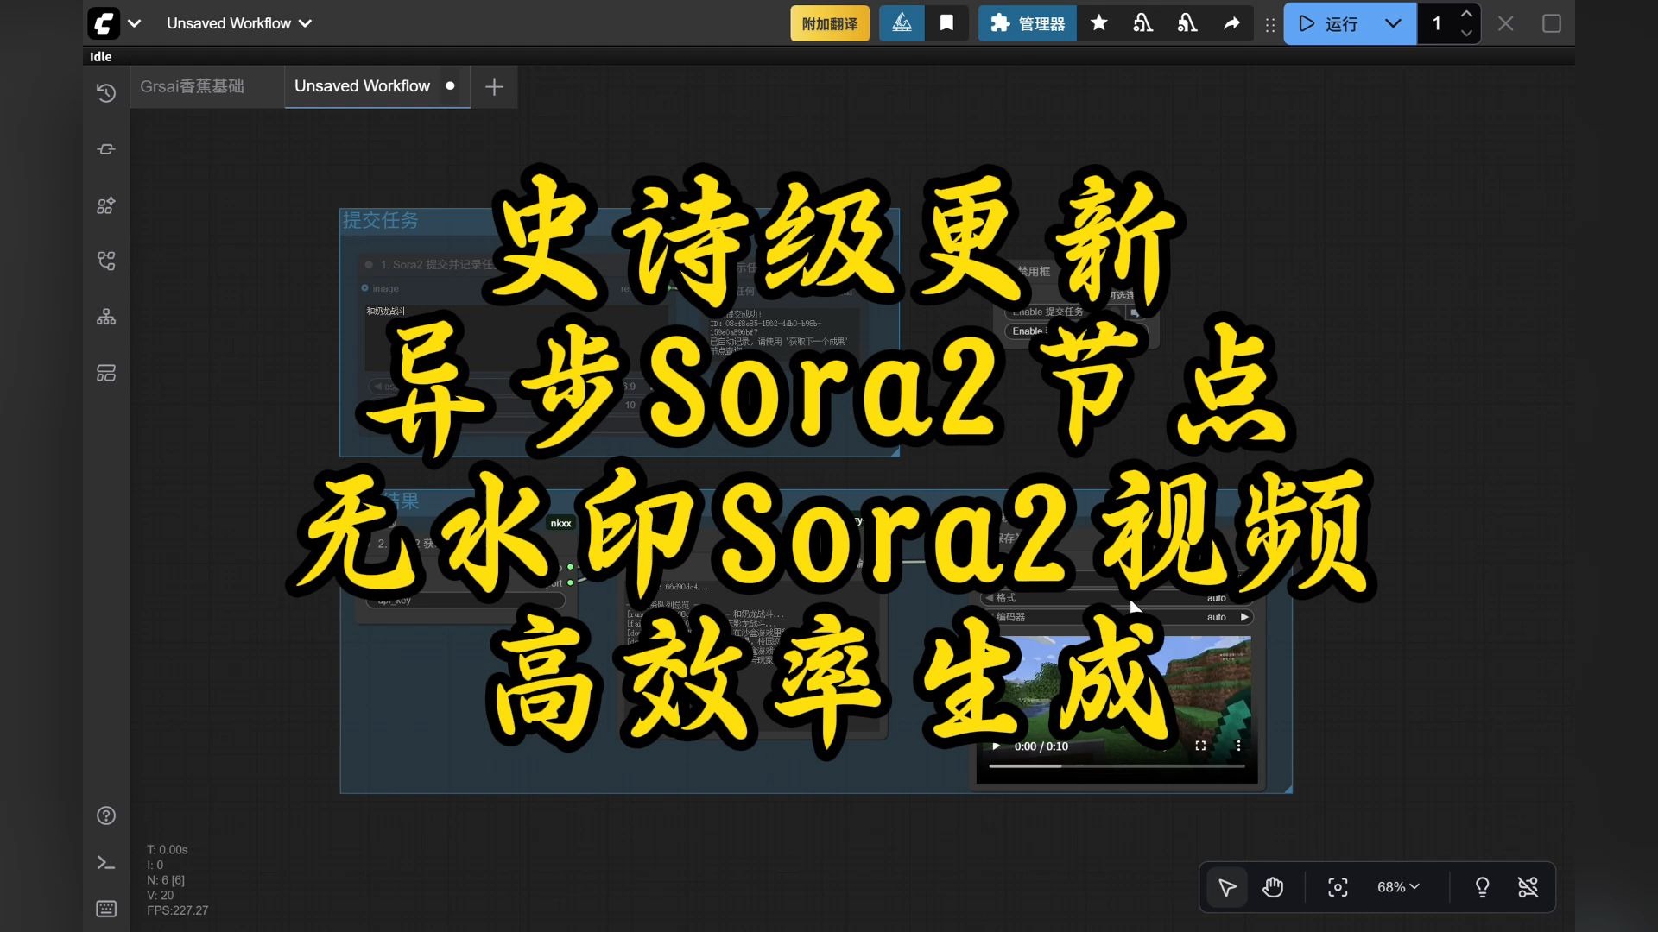Add a new workflow tab
The width and height of the screenshot is (1658, 932).
tap(494, 86)
